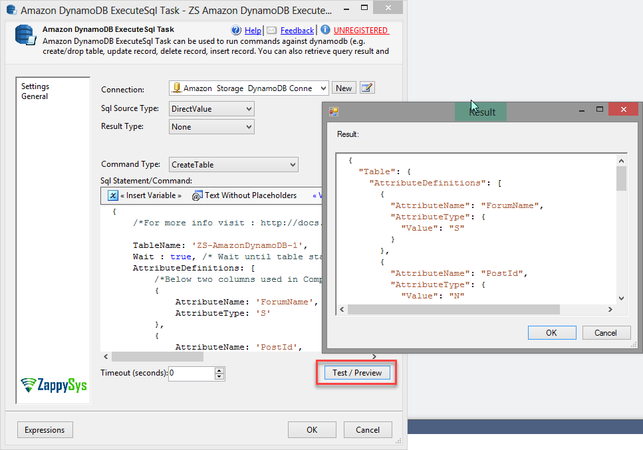Expand the Sql Source Type dropdown
643x450 pixels.
[249, 108]
